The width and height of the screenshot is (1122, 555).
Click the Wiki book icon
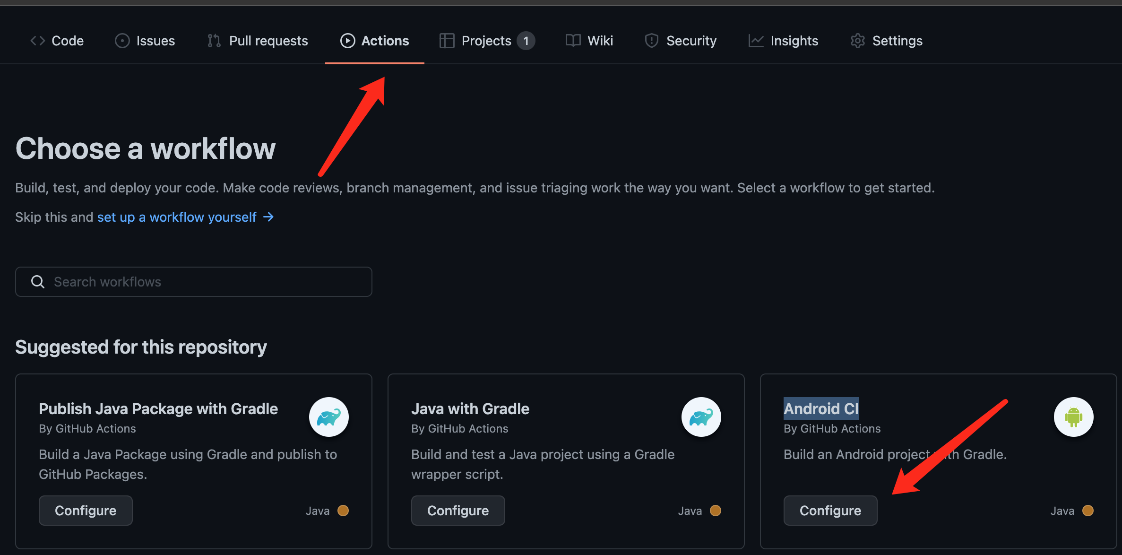click(x=573, y=41)
